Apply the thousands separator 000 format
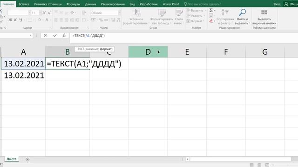 pos(106,20)
